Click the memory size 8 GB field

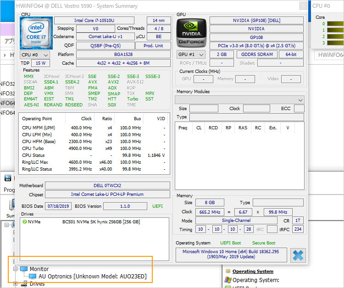pyautogui.click(x=210, y=202)
